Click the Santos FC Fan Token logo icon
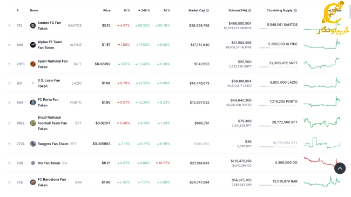 point(33,25)
